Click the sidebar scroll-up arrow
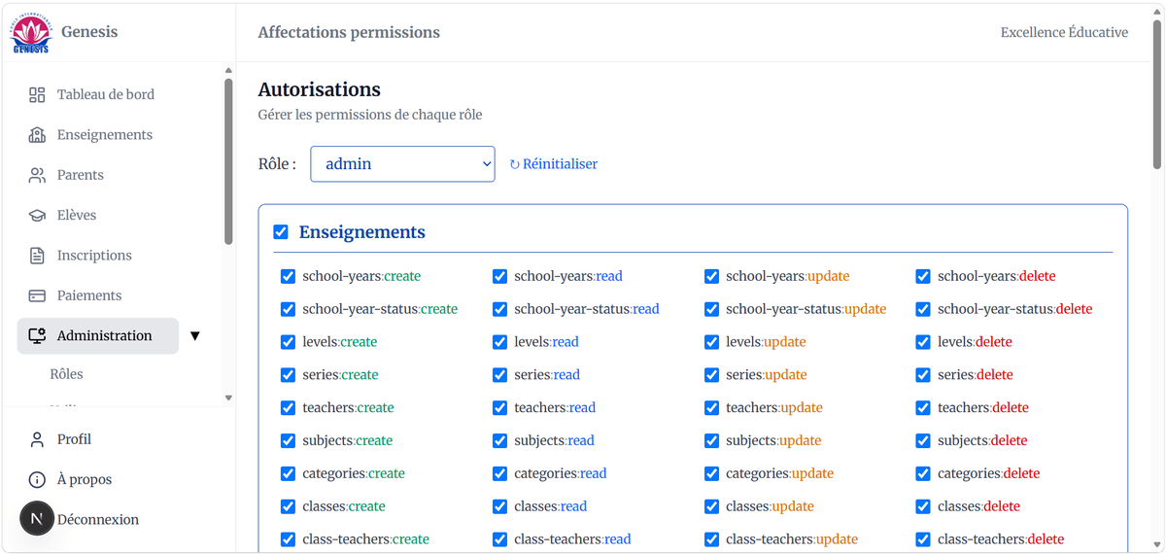Image resolution: width=1166 pixels, height=554 pixels. coord(228,70)
